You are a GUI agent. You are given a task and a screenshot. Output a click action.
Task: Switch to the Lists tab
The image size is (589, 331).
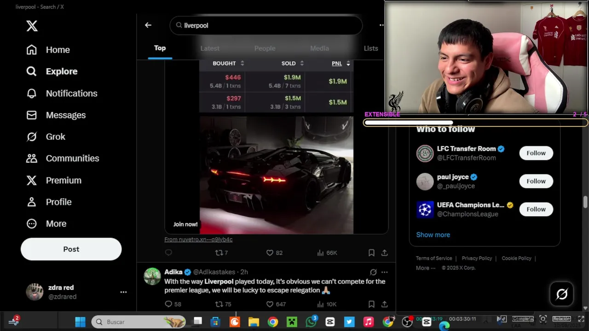(371, 48)
